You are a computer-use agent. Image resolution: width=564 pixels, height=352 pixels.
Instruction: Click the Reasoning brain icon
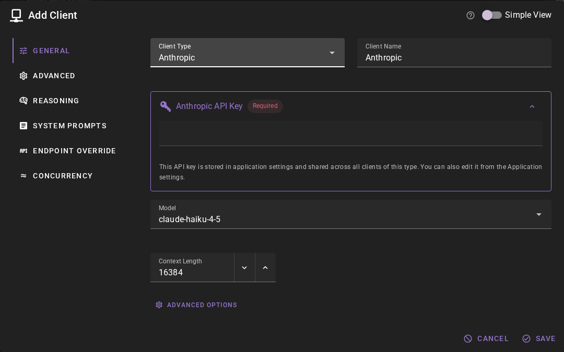point(23,101)
